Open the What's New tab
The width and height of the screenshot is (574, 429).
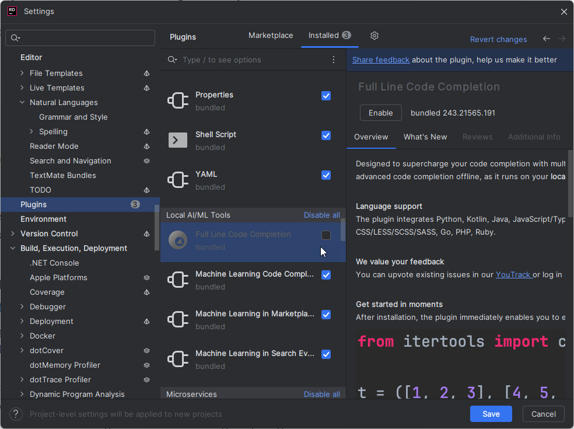click(x=425, y=137)
